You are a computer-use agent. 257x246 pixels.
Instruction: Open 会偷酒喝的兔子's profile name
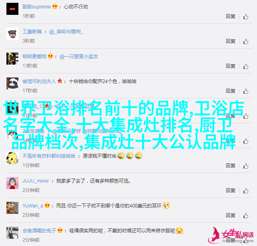(x=39, y=231)
